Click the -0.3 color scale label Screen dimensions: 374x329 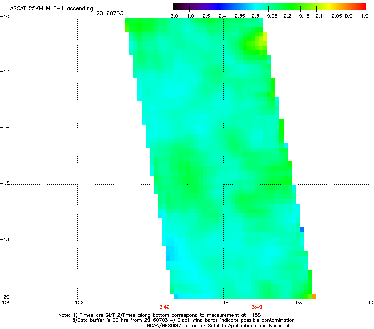(254, 16)
